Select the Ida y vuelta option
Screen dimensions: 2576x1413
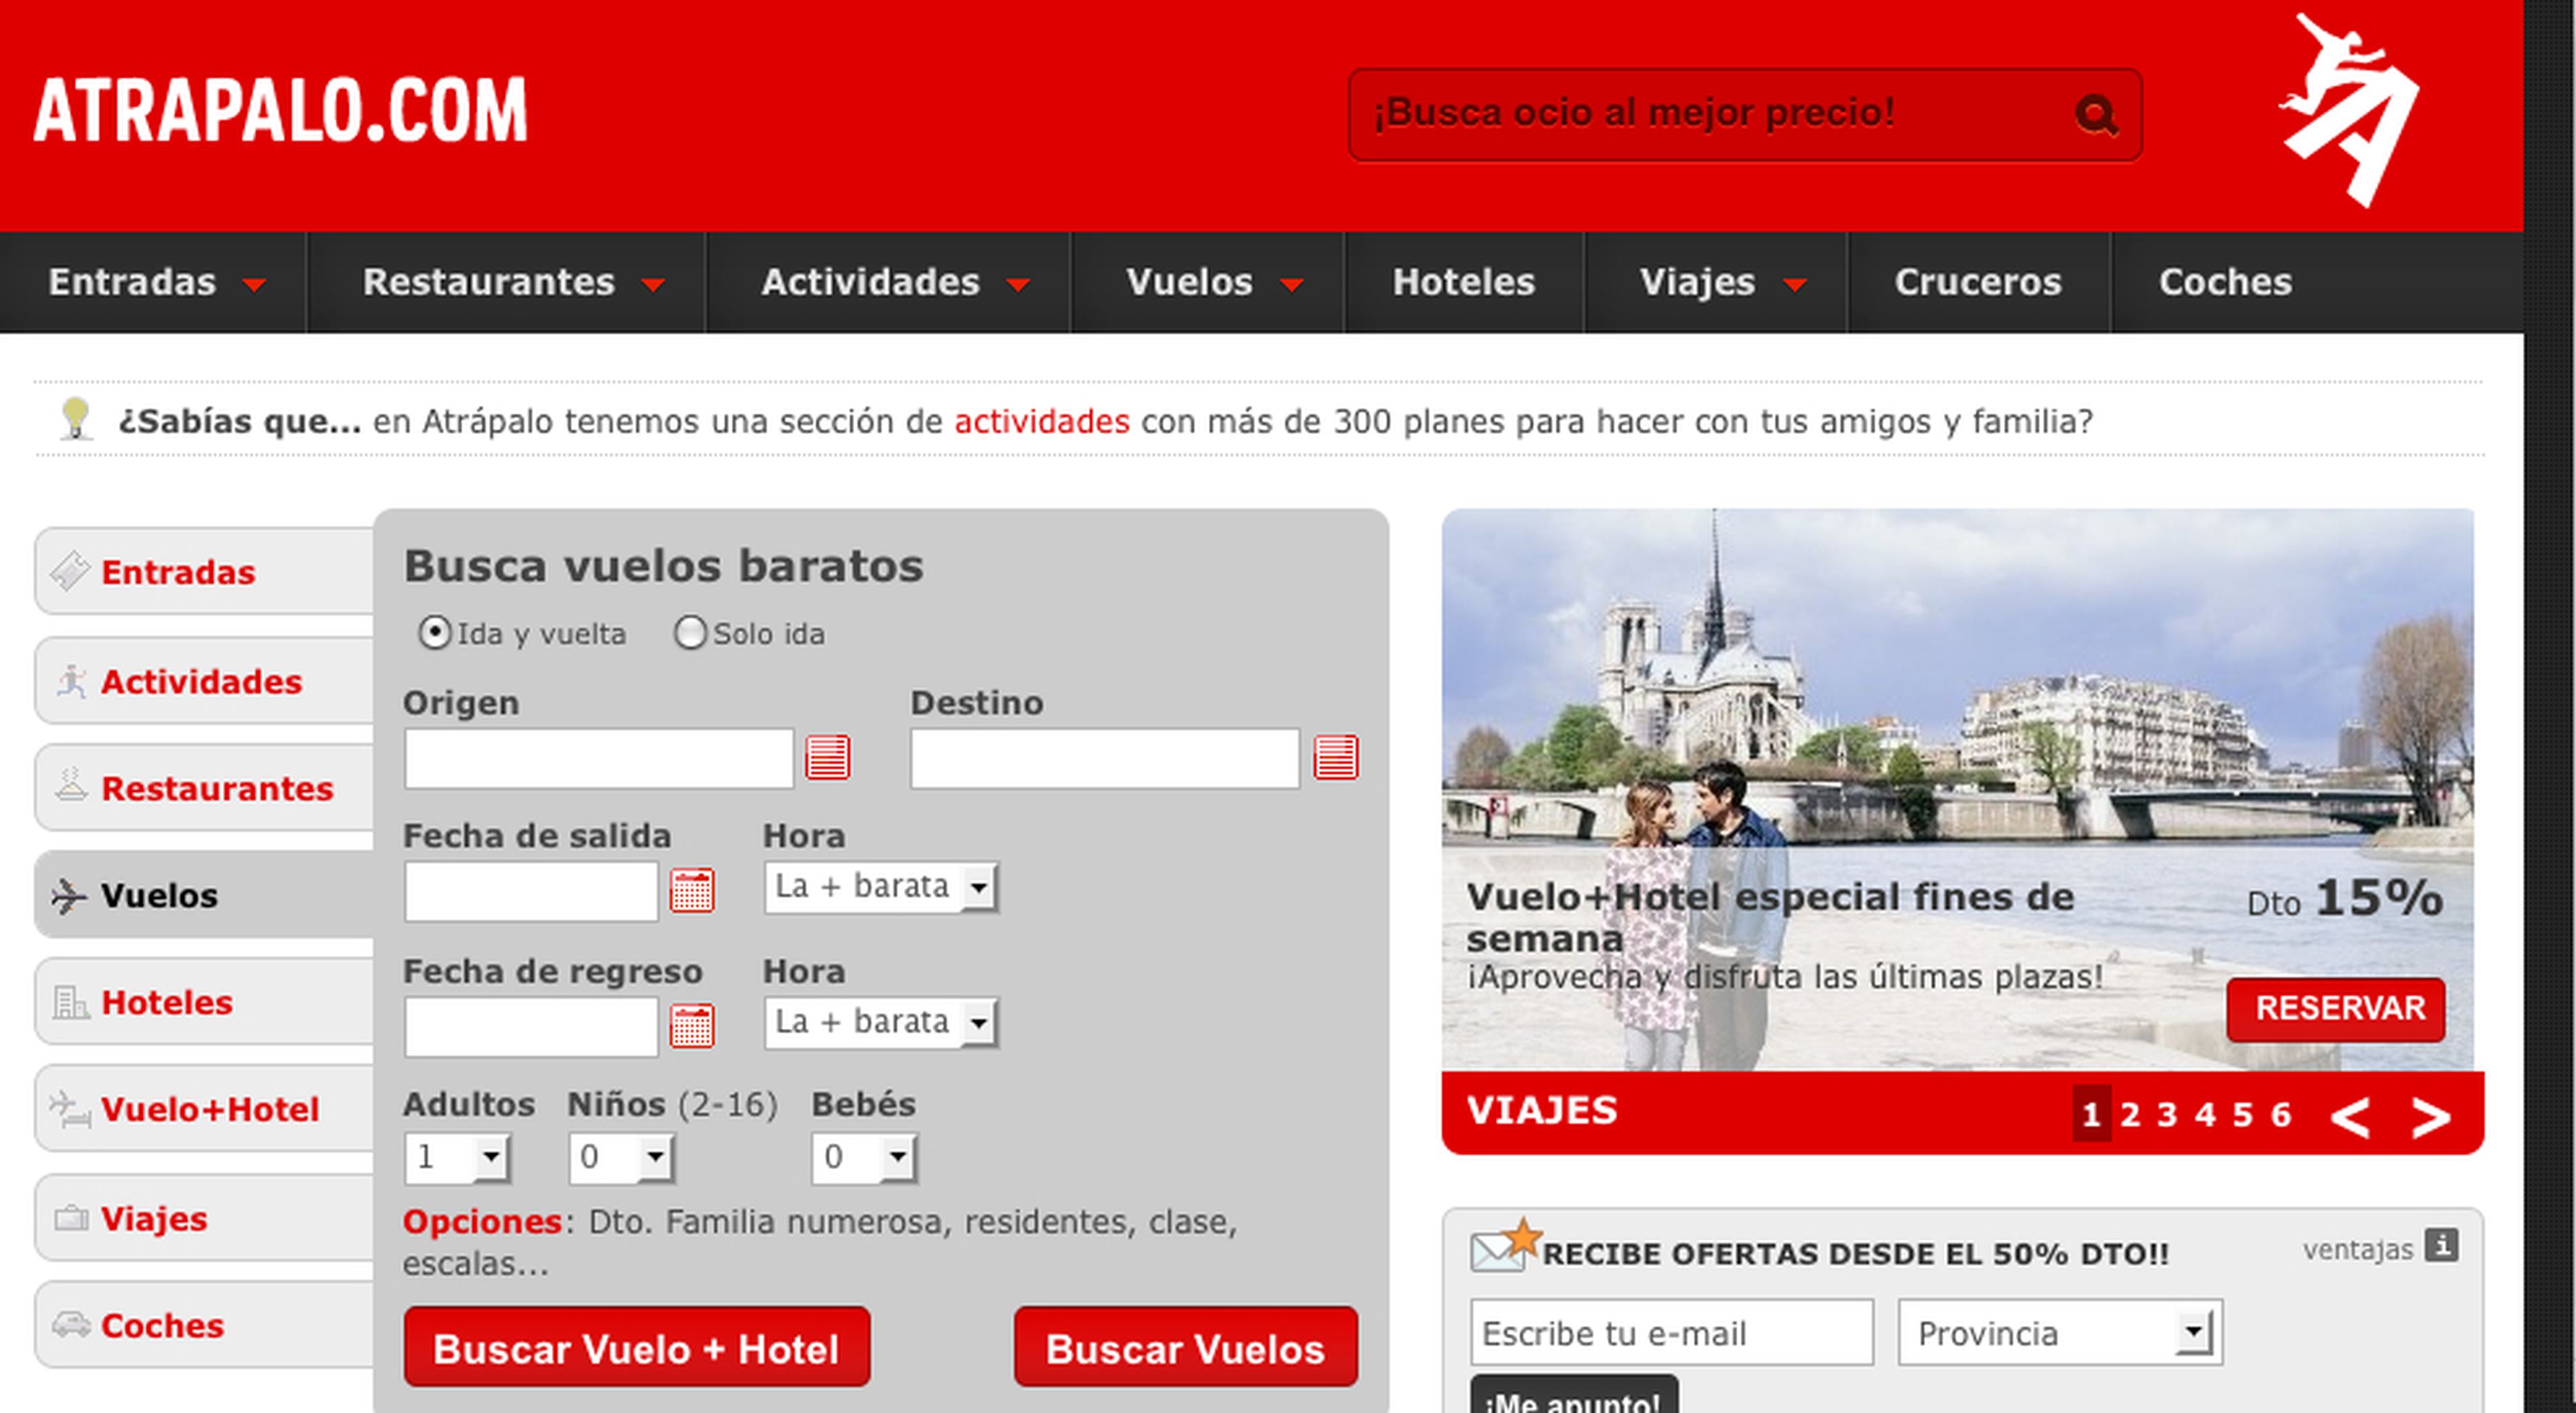click(435, 633)
